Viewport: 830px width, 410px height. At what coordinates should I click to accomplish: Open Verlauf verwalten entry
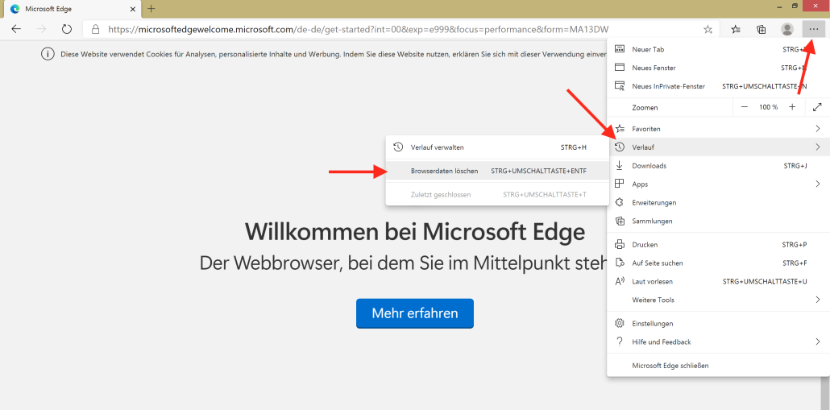[x=497, y=147]
